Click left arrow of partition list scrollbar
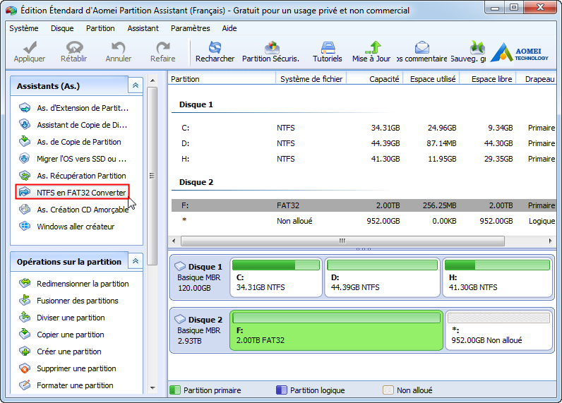 174,241
